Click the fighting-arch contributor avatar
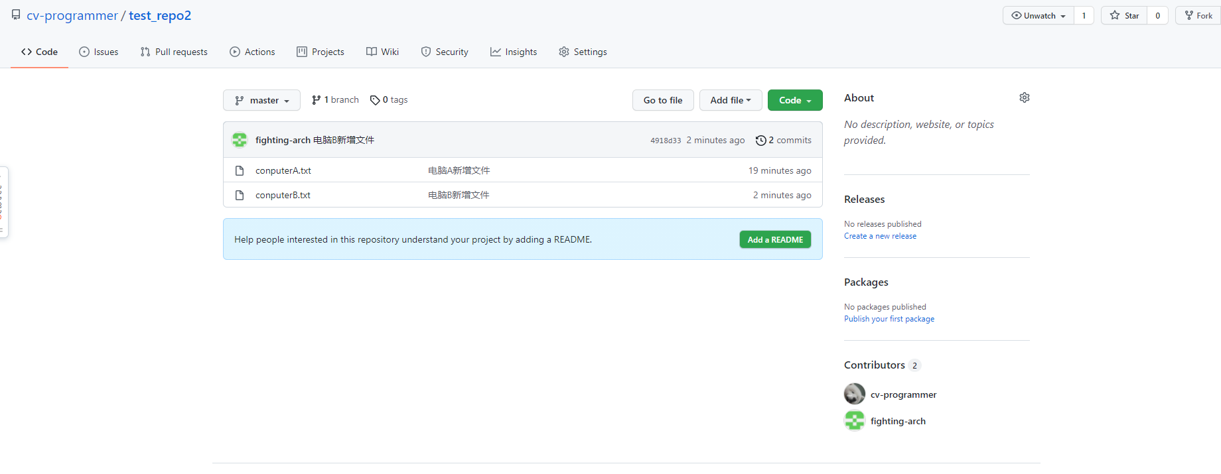 pyautogui.click(x=854, y=420)
